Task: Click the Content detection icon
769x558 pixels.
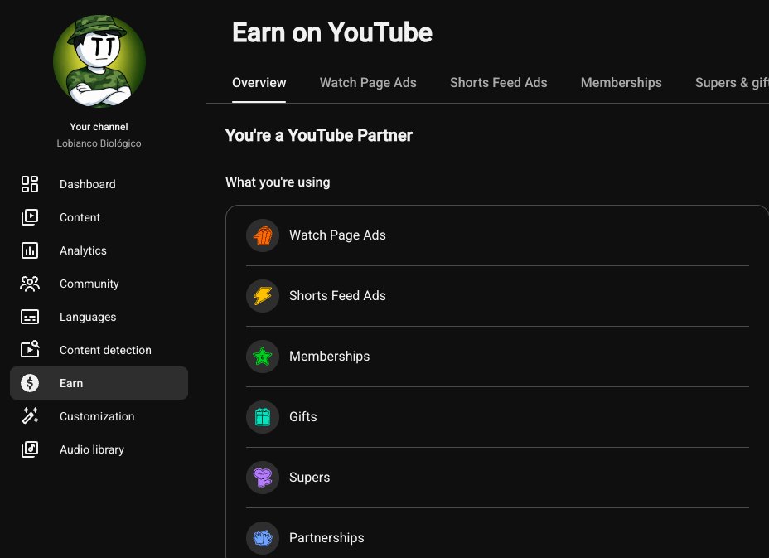Action: point(30,349)
